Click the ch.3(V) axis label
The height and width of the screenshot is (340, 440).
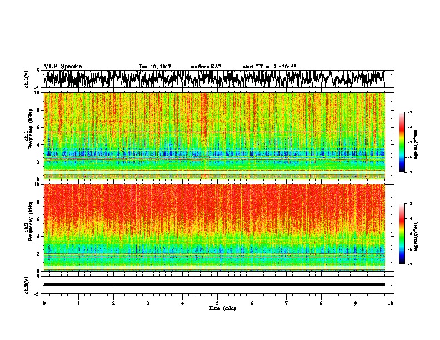[x=27, y=285]
